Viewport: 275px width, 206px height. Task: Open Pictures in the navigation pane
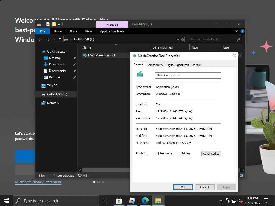[55, 77]
